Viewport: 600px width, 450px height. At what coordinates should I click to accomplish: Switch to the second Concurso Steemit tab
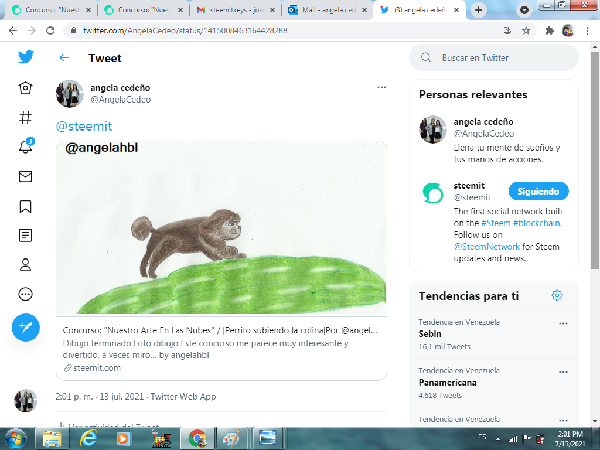(144, 10)
